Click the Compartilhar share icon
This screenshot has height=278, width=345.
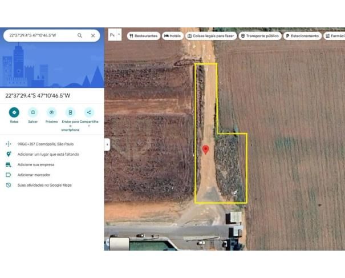pyautogui.click(x=89, y=112)
